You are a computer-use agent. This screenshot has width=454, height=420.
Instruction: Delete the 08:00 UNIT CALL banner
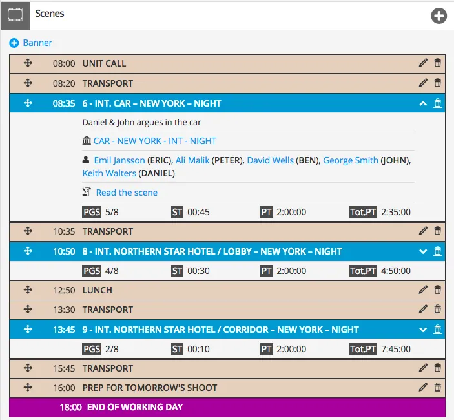click(437, 63)
